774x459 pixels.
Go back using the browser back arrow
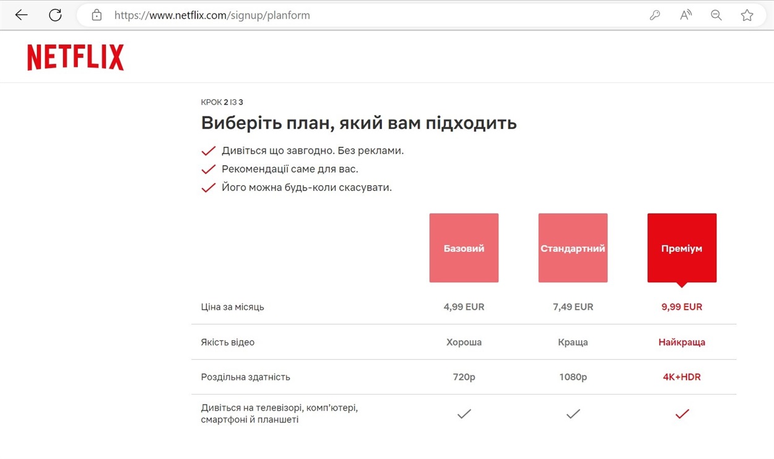[22, 15]
